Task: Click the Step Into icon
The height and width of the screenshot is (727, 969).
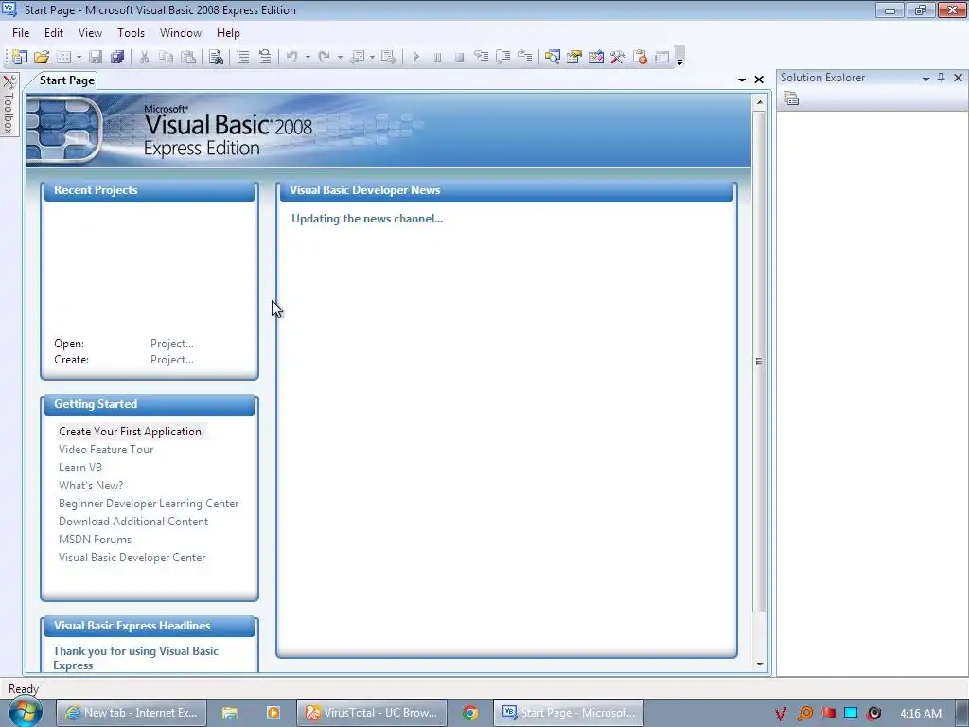Action: point(482,57)
